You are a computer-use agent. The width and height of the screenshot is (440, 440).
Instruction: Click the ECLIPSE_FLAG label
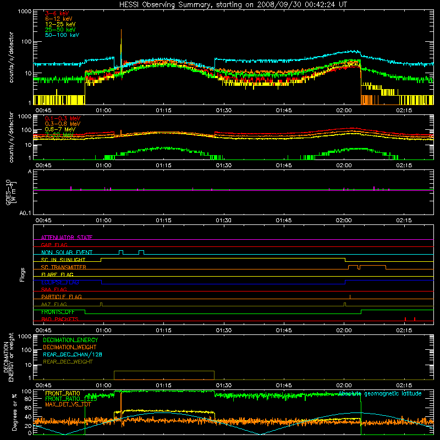coord(60,282)
